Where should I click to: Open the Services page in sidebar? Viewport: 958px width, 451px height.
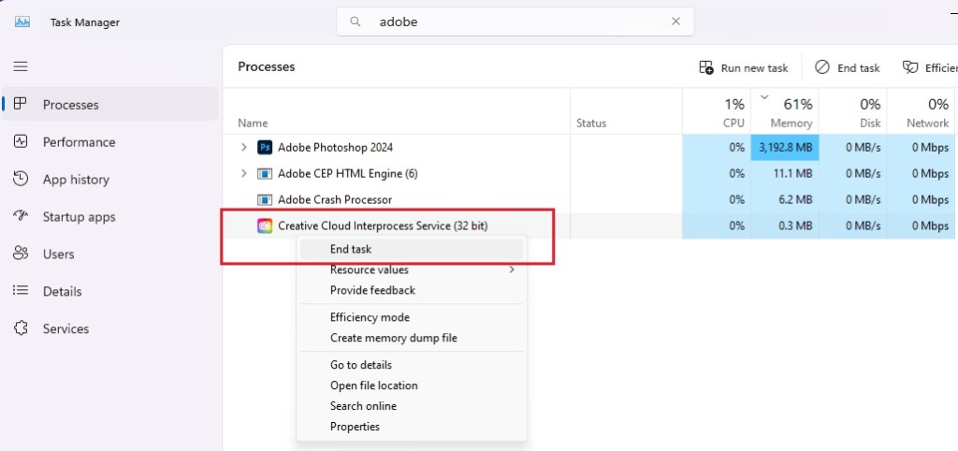[65, 329]
